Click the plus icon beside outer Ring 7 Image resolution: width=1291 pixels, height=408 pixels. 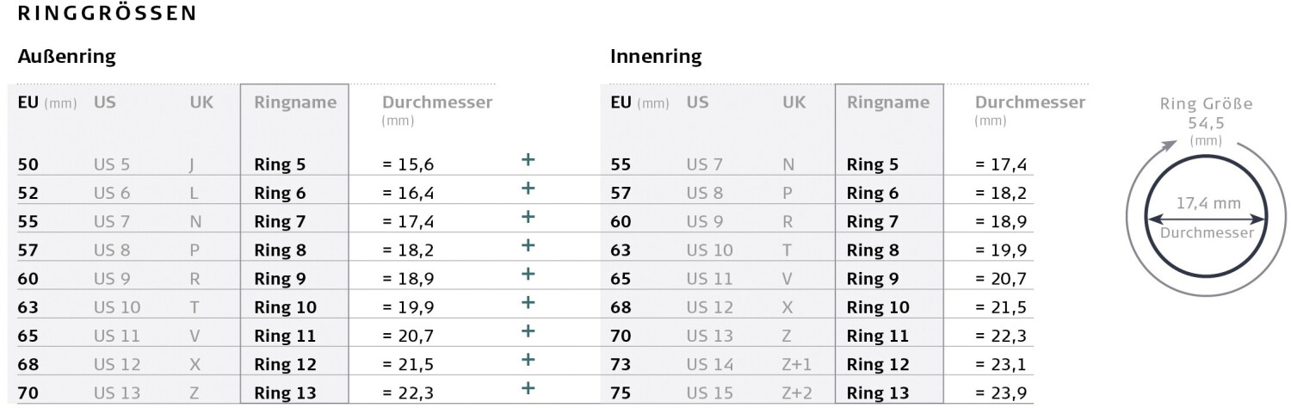[528, 216]
